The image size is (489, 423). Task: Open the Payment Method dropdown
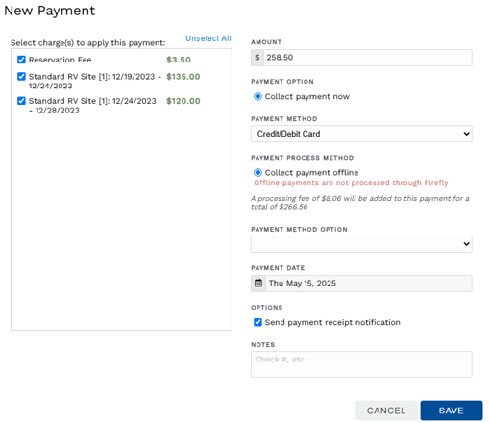[x=361, y=134]
